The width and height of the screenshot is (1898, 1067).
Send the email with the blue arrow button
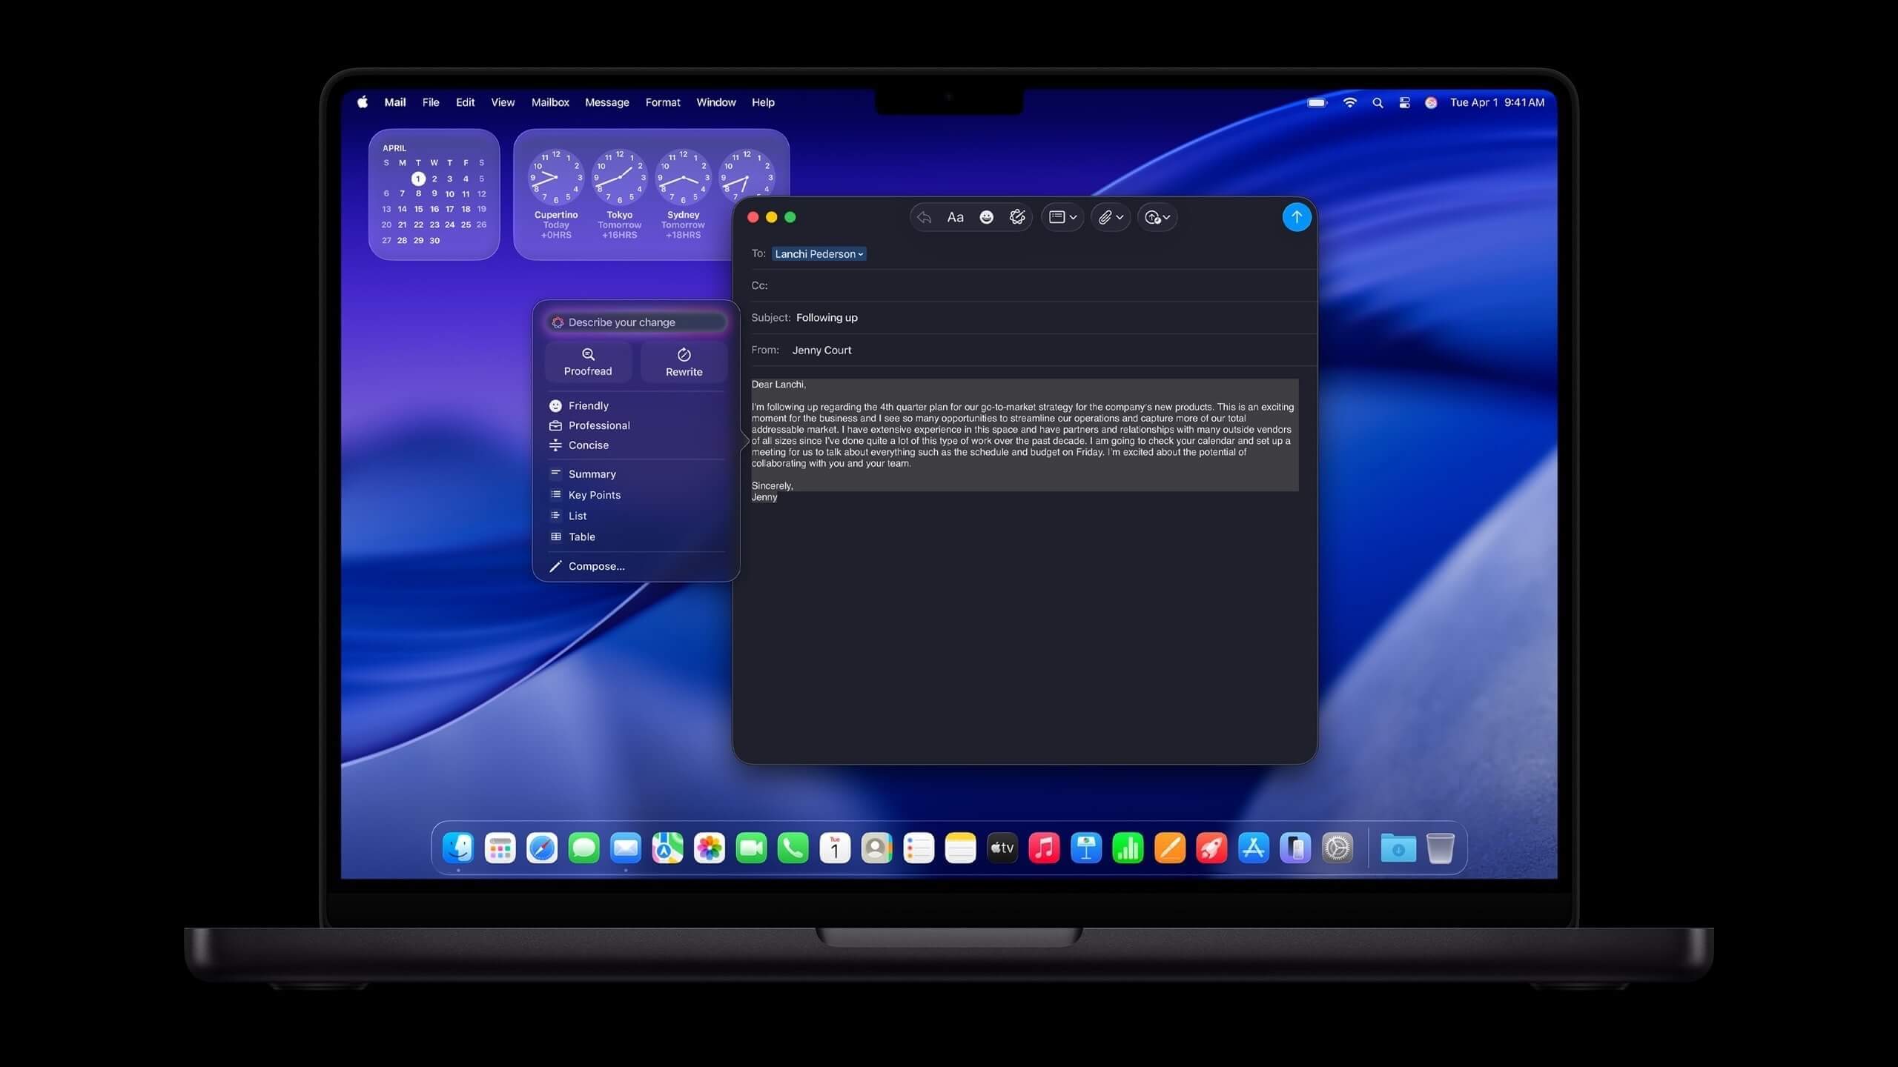[1296, 216]
